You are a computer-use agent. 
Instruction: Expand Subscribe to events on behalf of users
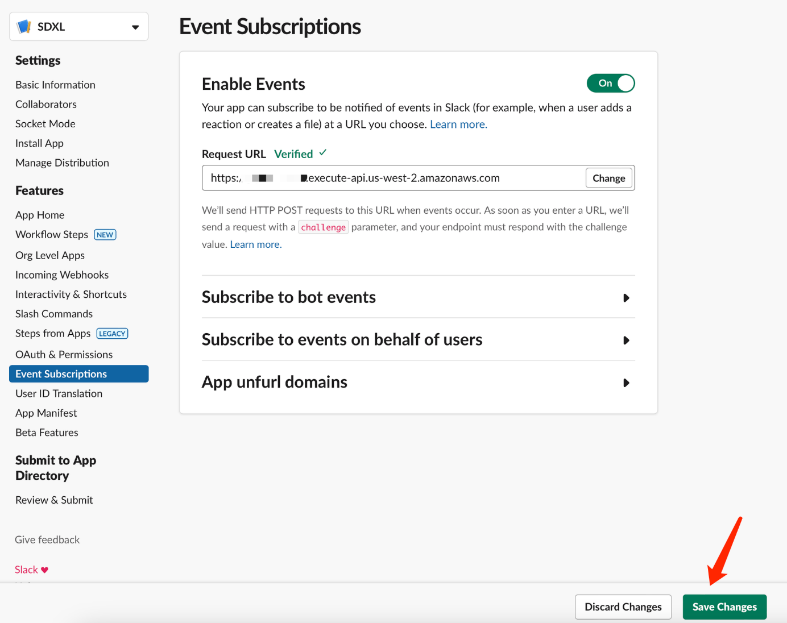point(419,340)
